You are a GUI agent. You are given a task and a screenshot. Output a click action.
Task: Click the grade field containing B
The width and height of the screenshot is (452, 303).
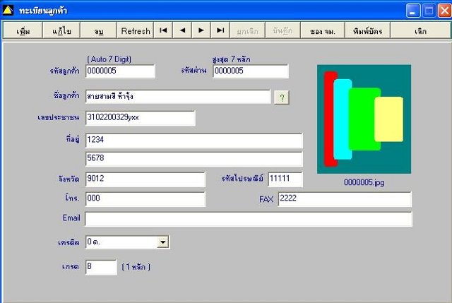[x=101, y=267]
